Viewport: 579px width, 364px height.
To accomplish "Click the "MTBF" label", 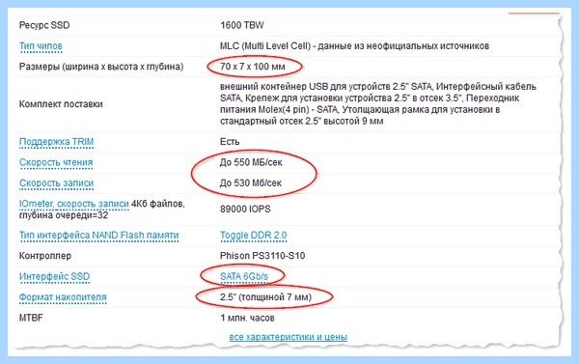I will pos(31,318).
